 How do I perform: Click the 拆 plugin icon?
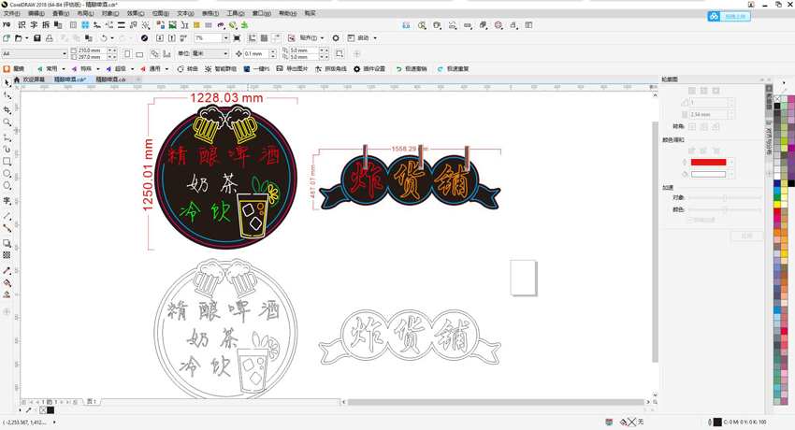click(x=46, y=25)
